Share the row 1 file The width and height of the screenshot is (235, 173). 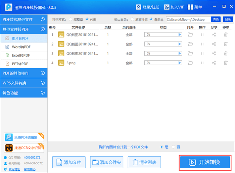pos(214,35)
